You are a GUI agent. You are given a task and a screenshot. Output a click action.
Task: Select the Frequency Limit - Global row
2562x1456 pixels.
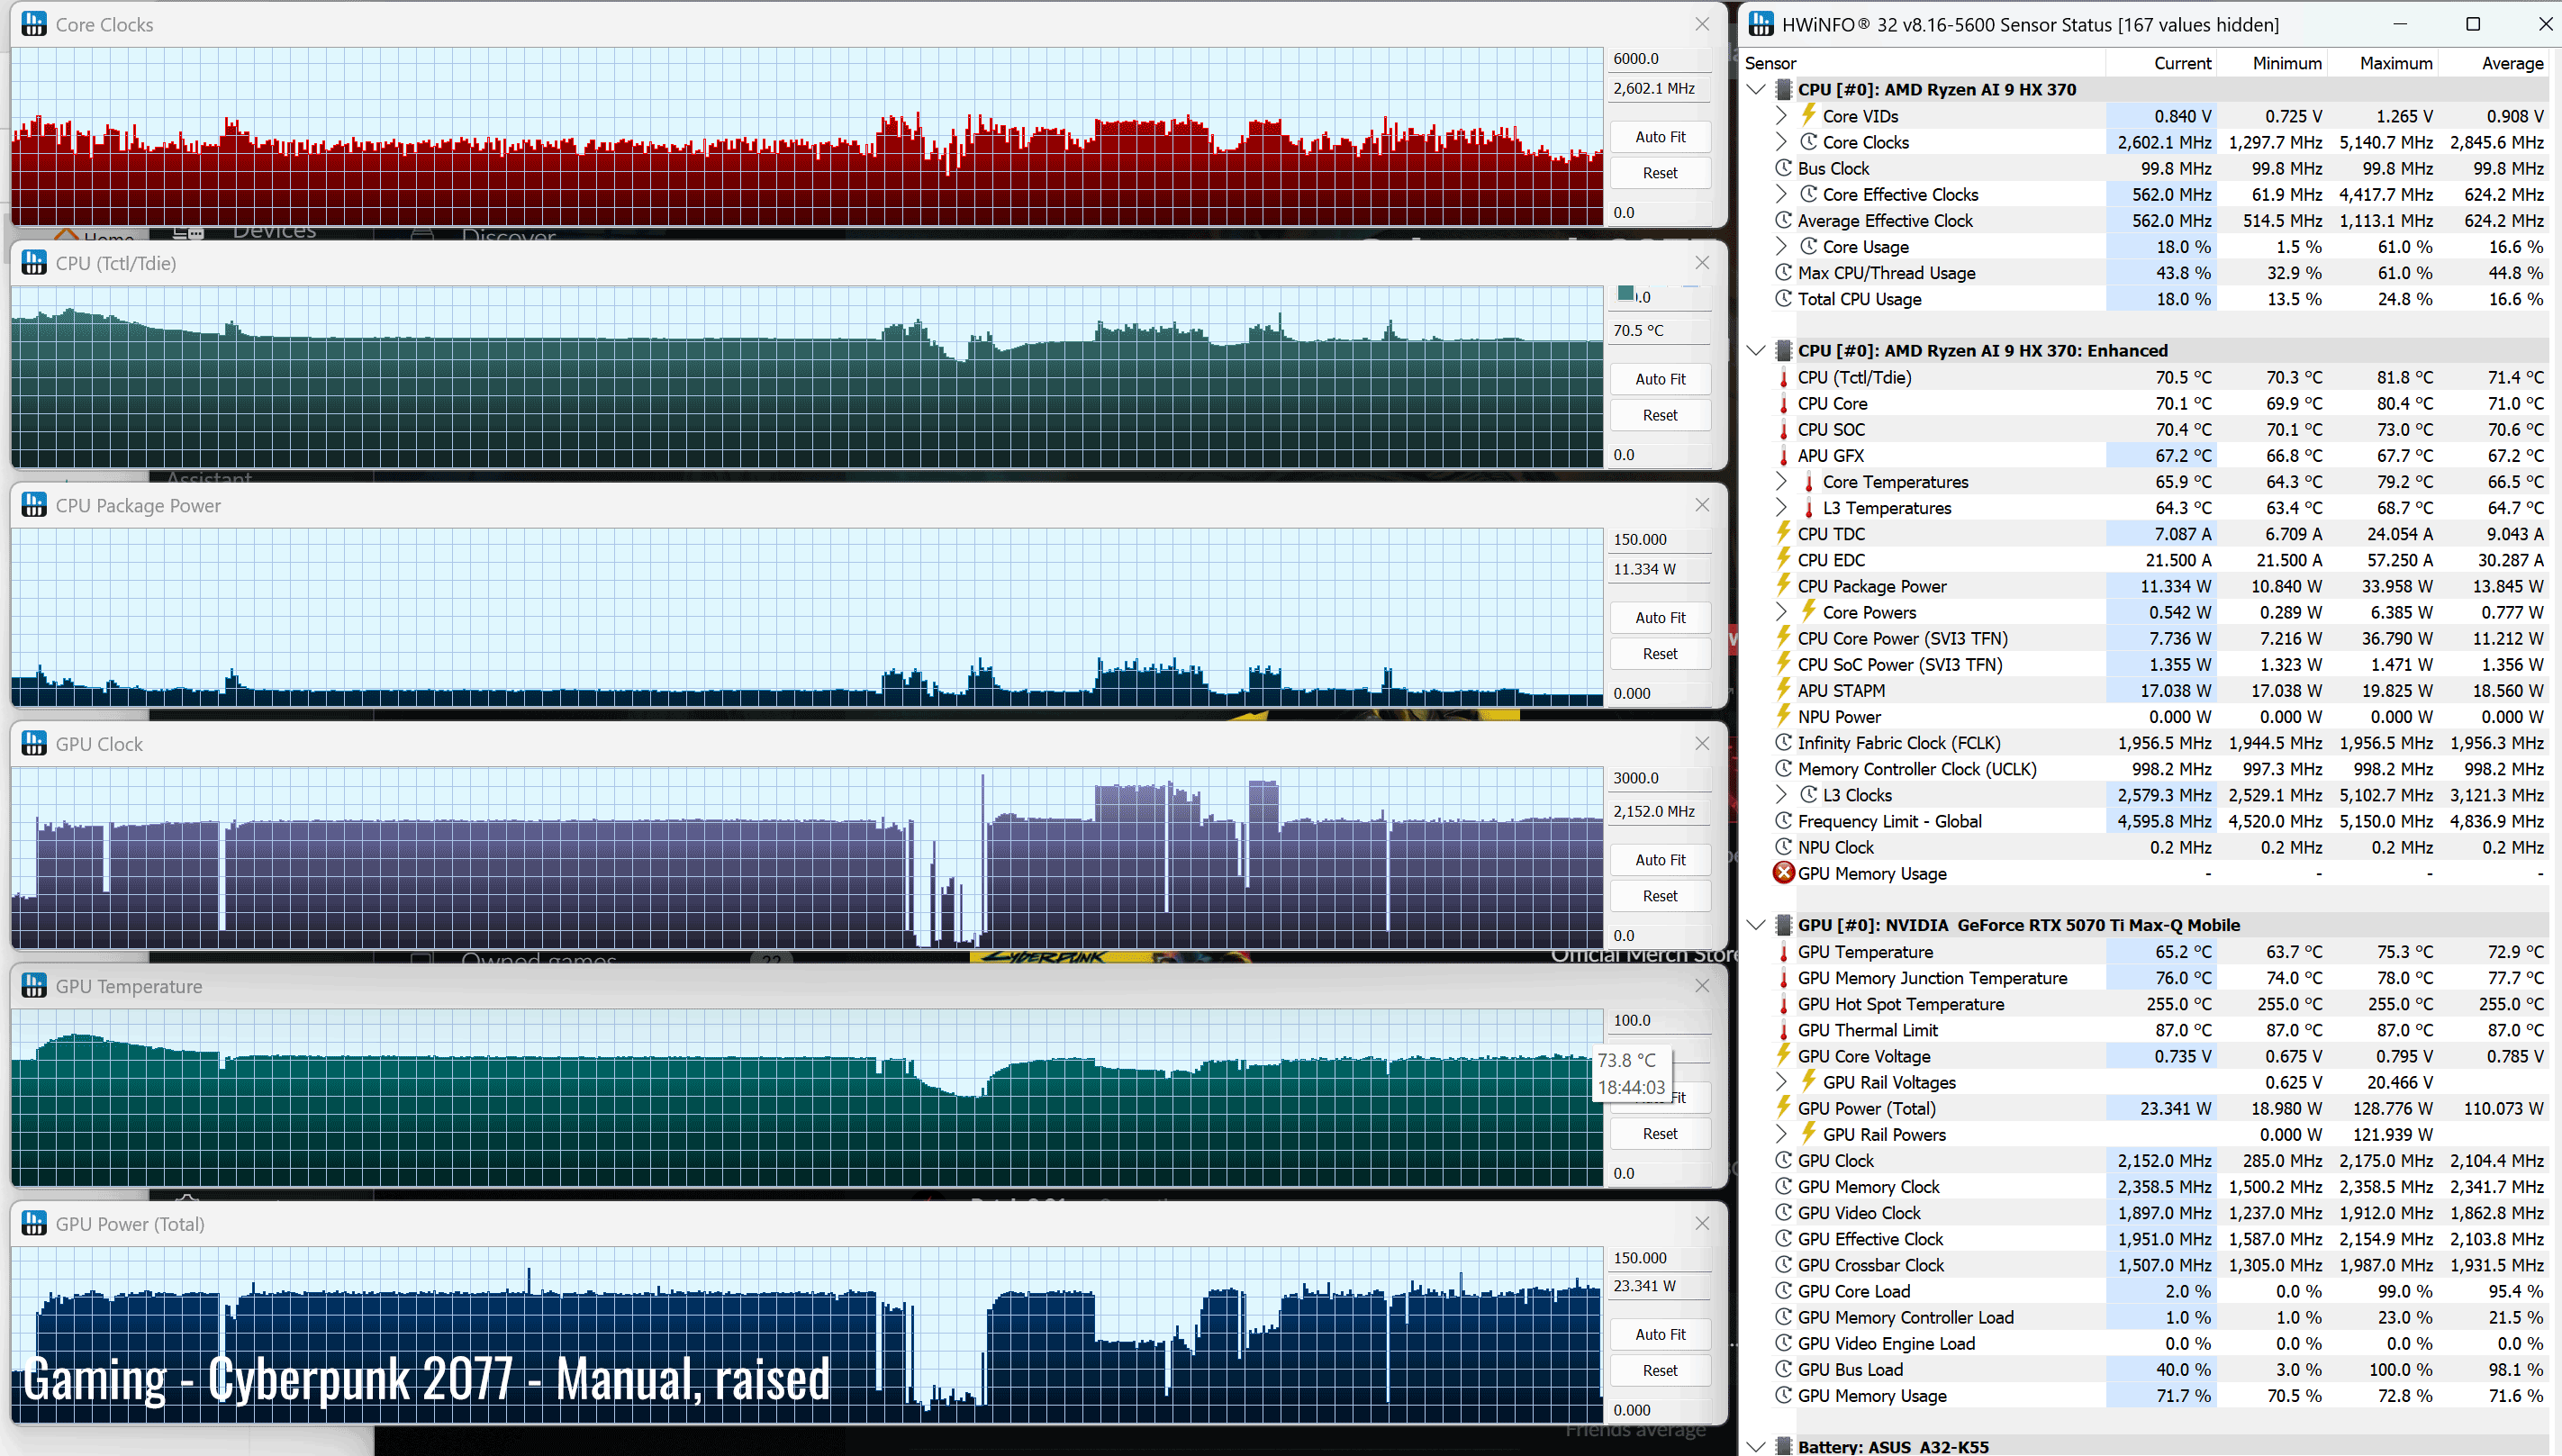(x=2160, y=821)
